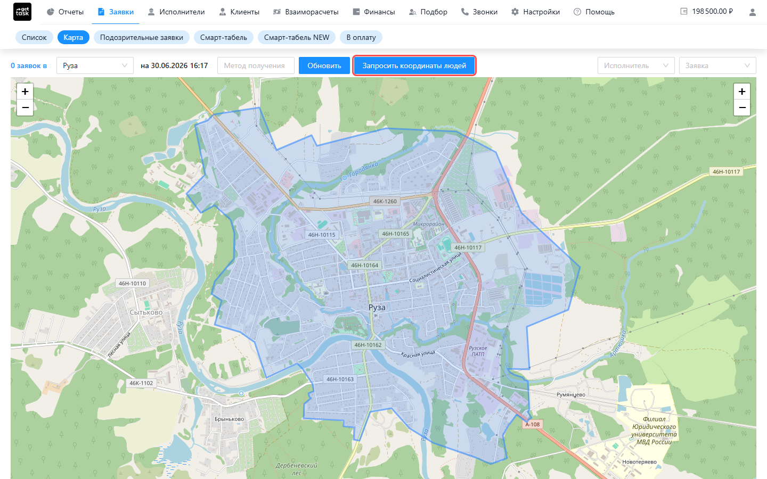767x479 pixels.
Task: Select the Карта tab
Action: click(73, 37)
